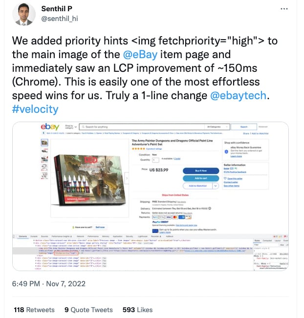
Task: Click the Search for anything field
Action: [142, 127]
